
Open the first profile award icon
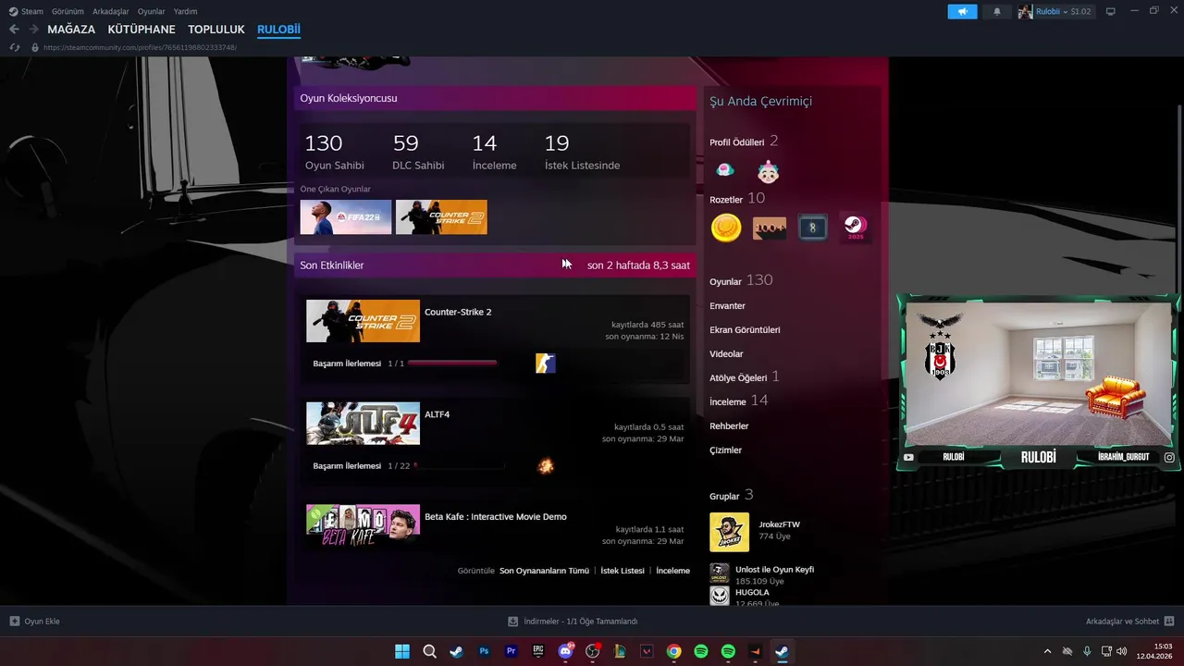point(725,170)
